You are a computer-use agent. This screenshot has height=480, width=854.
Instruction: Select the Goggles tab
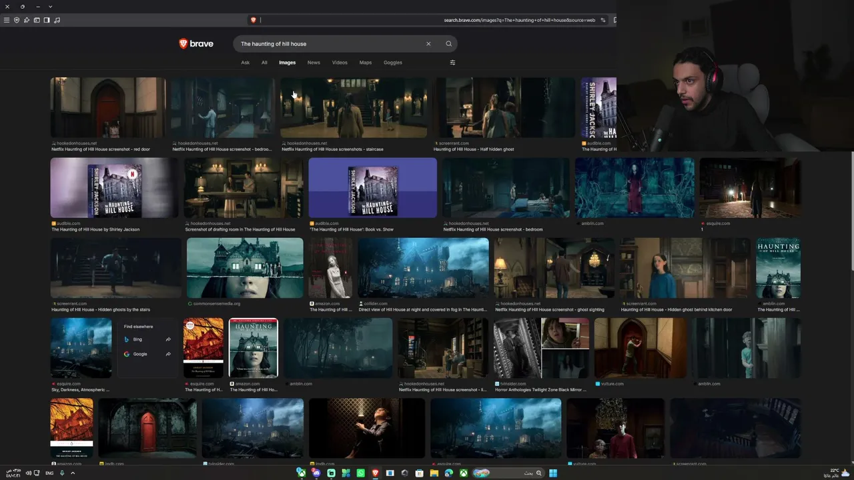point(393,63)
